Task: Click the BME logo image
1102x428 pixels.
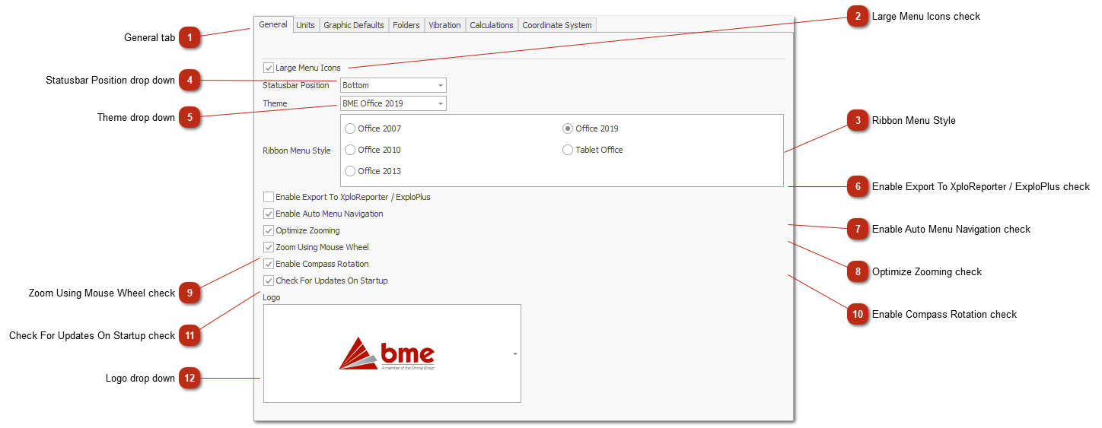Action: [x=387, y=353]
